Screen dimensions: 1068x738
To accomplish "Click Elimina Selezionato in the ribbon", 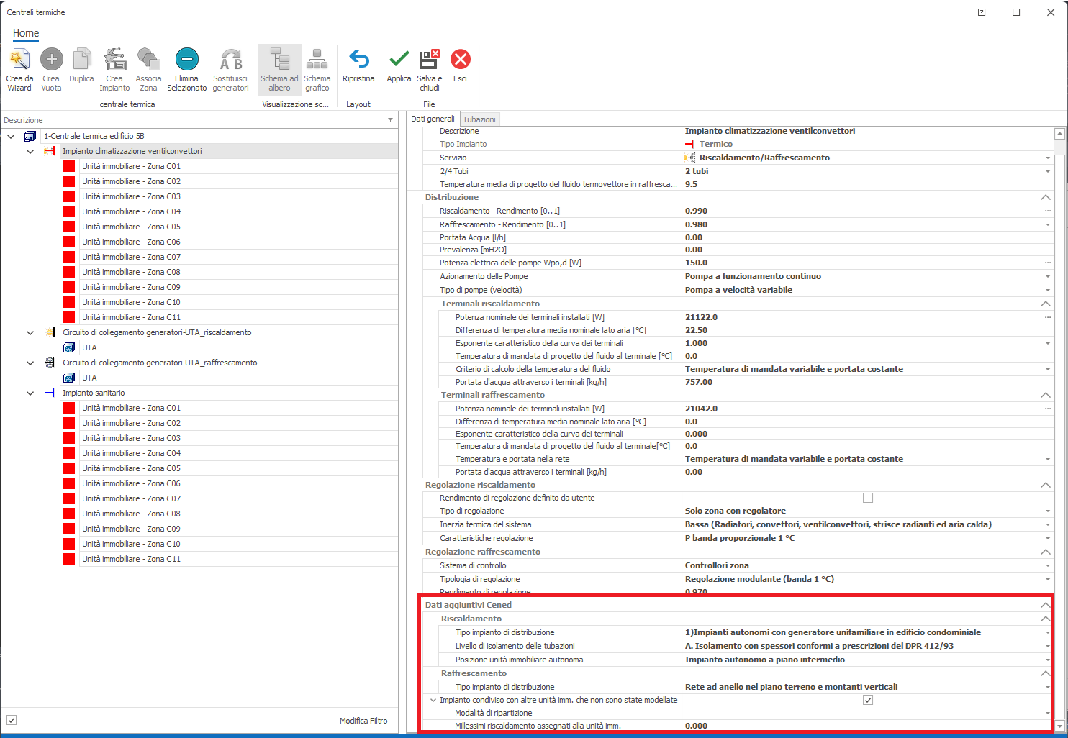I will [x=186, y=60].
